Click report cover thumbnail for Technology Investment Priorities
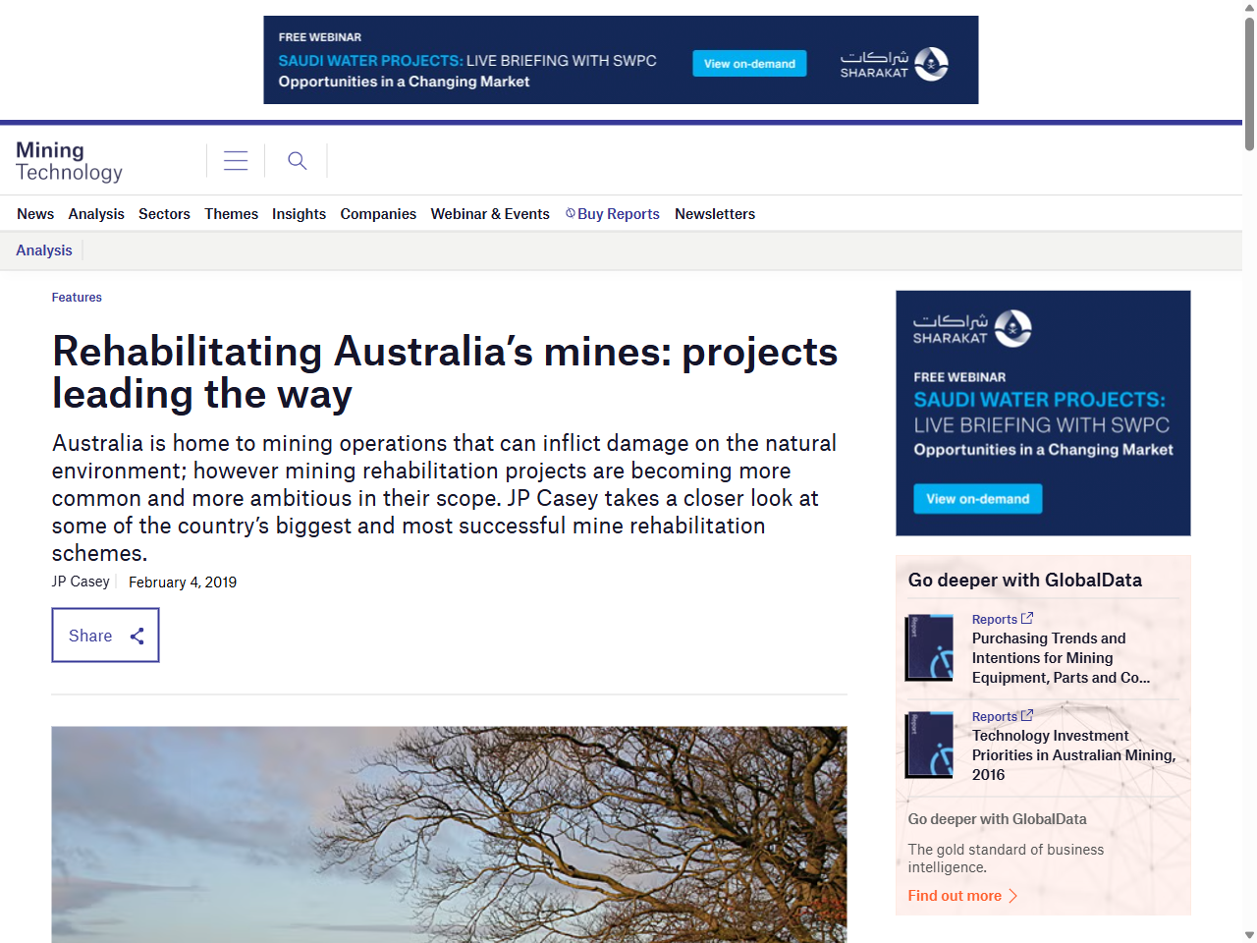Image resolution: width=1257 pixels, height=943 pixels. tap(930, 746)
